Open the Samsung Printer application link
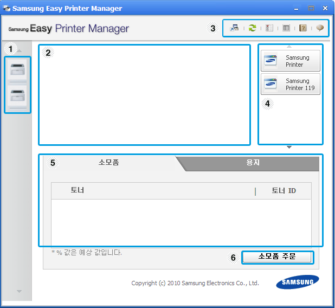 click(291, 61)
